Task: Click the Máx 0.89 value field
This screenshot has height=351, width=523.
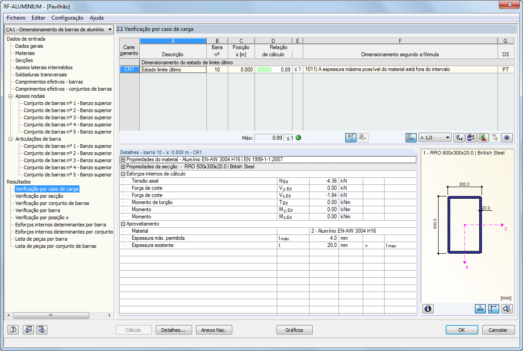Action: tap(269, 138)
